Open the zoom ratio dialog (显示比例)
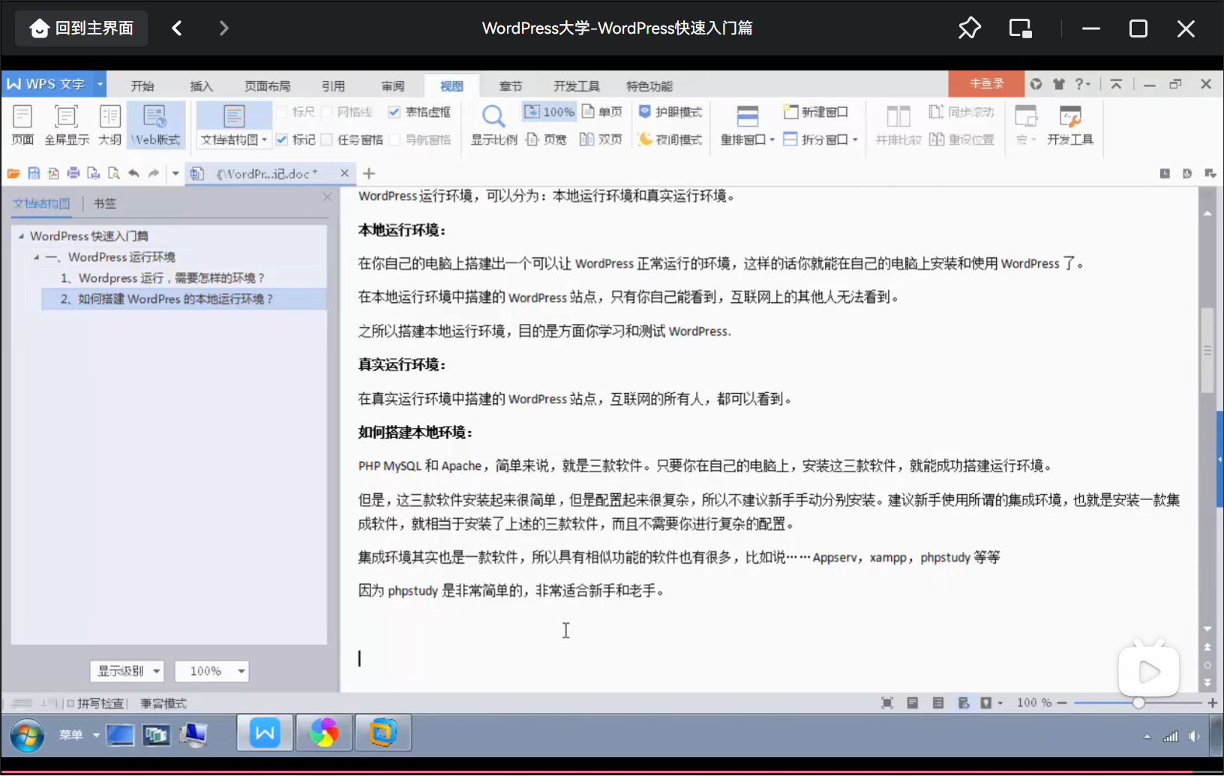Image resolution: width=1224 pixels, height=776 pixels. [x=493, y=124]
